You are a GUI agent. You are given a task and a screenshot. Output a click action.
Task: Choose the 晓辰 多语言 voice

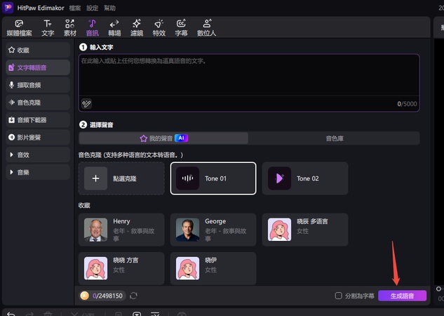coord(305,230)
